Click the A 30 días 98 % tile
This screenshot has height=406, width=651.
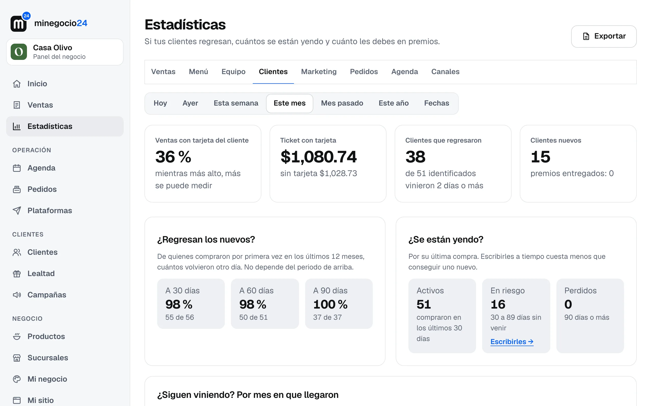191,304
